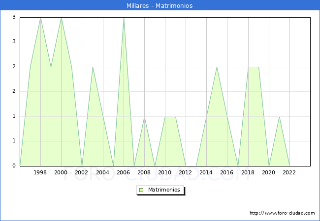Click the x-axis label 2016

click(x=227, y=172)
